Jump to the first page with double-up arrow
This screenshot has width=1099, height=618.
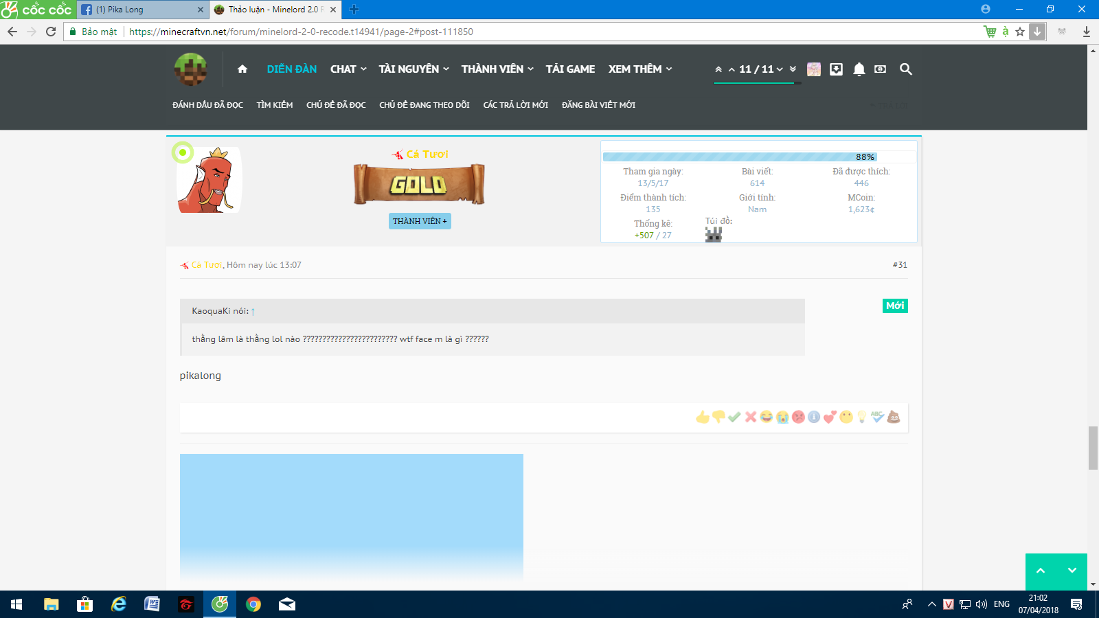tap(718, 69)
